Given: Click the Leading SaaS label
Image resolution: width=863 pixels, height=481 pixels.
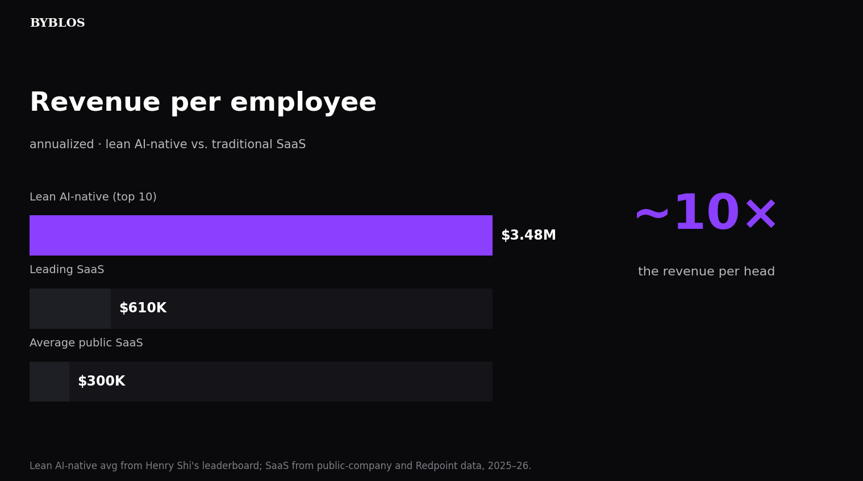Looking at the screenshot, I should 67,270.
